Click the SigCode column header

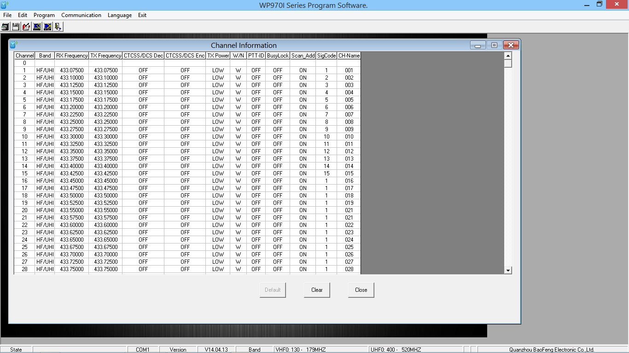coord(326,56)
